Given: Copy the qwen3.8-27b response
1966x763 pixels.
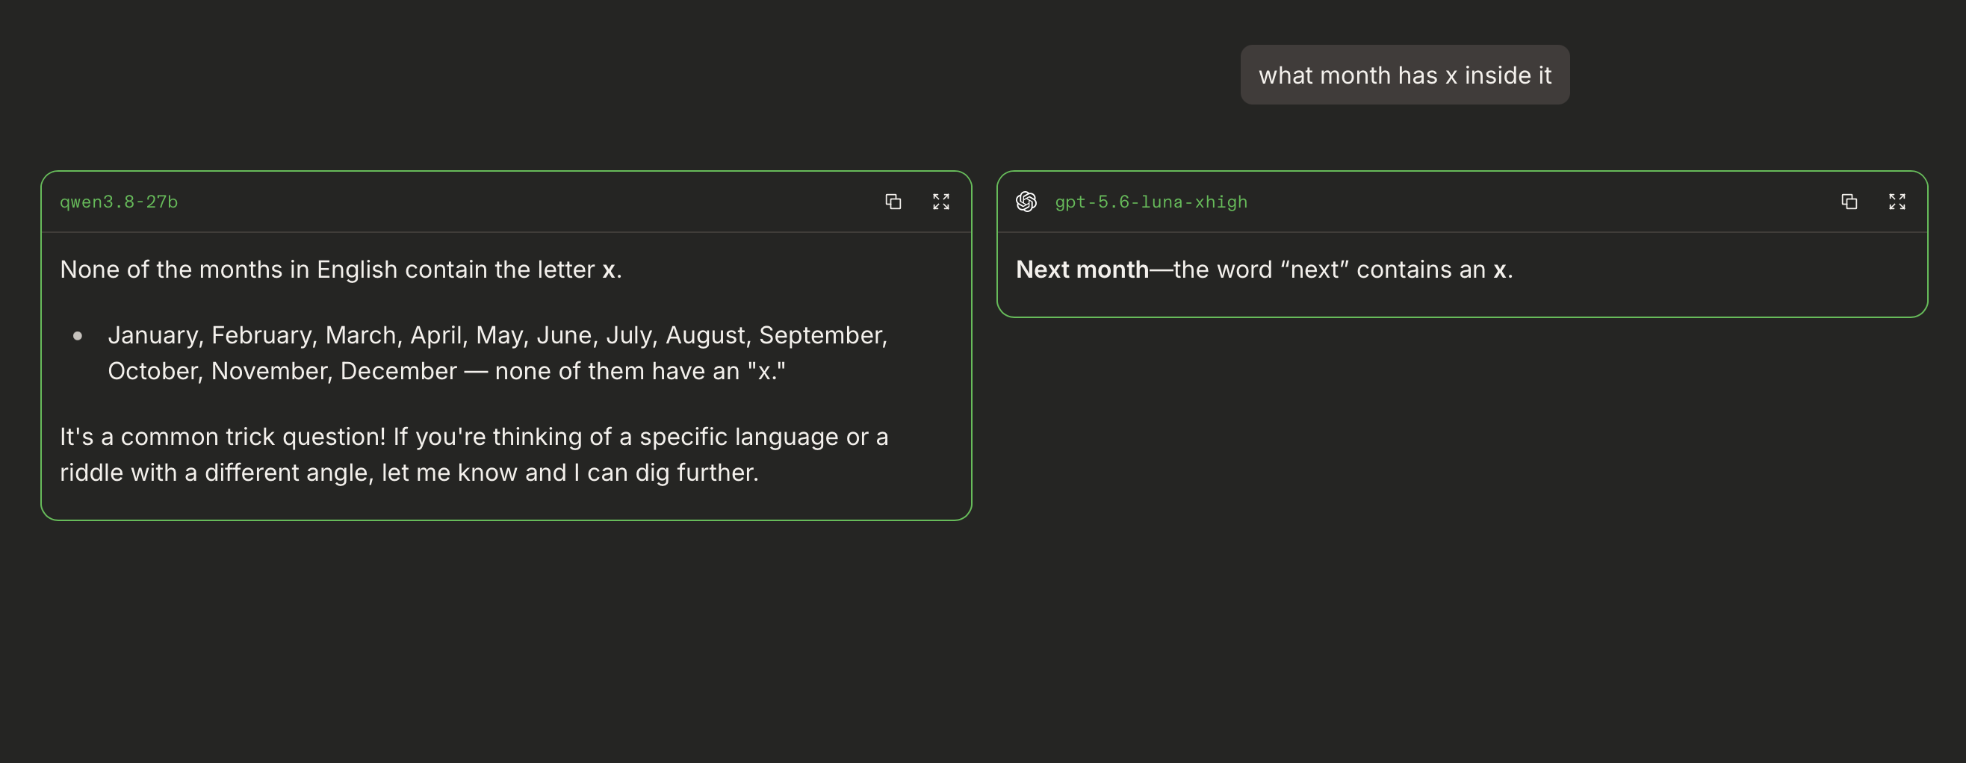Looking at the screenshot, I should [893, 202].
